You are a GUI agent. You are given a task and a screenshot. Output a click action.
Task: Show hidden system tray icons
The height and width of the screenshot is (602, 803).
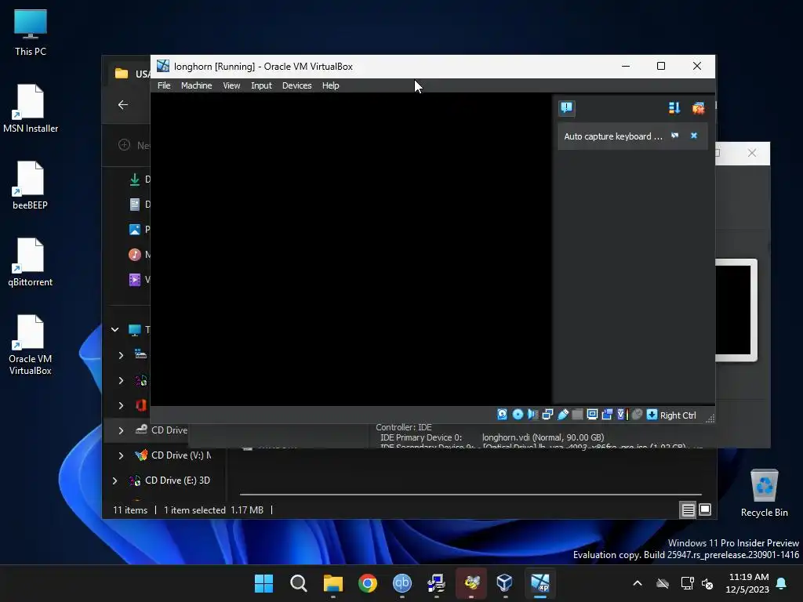(x=638, y=583)
